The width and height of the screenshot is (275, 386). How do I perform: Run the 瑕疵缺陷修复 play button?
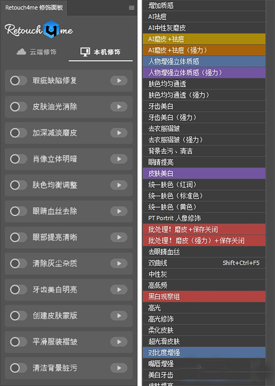tap(119, 80)
